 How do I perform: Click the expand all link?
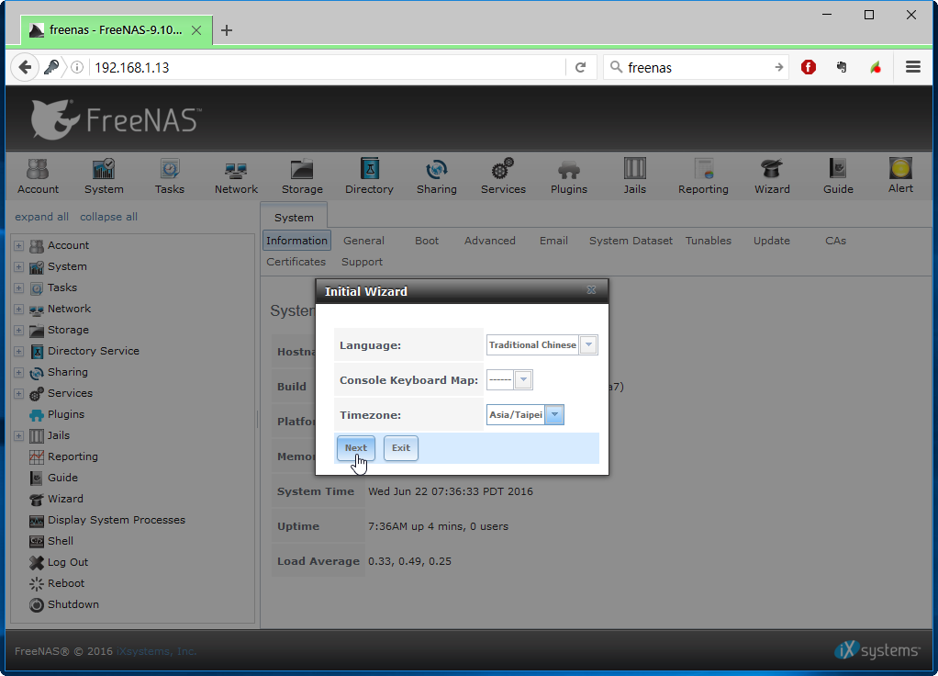pos(42,217)
